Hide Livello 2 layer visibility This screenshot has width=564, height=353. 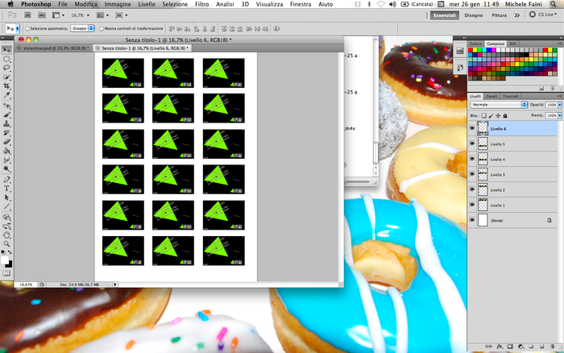pos(472,189)
